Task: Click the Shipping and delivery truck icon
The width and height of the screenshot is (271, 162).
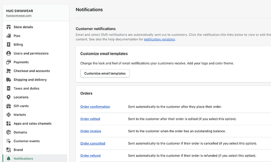Action: (9, 79)
